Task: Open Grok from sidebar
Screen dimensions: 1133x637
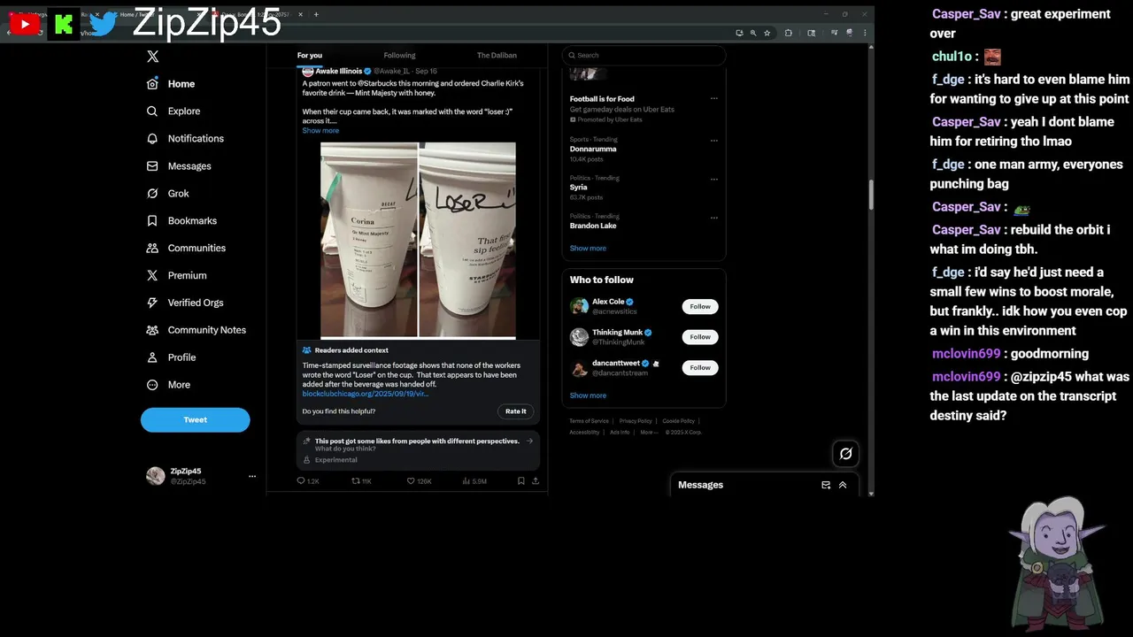Action: pos(167,194)
